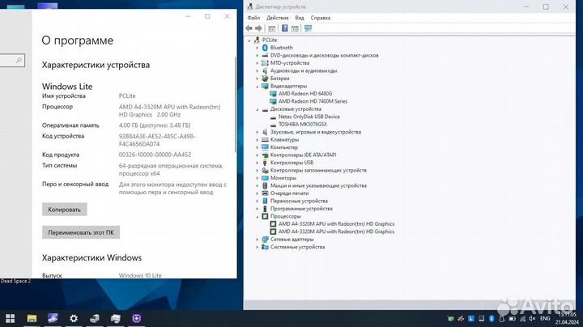Collapse the Видеоадаптеры category

(x=257, y=87)
